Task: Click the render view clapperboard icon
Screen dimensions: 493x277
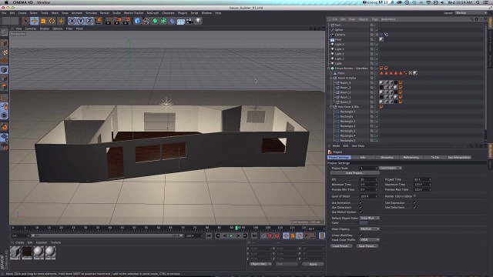Action: (108, 21)
